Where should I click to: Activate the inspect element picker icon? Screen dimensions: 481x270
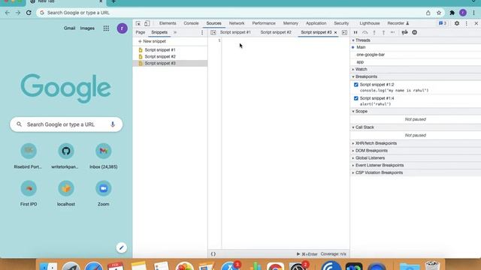[138, 23]
